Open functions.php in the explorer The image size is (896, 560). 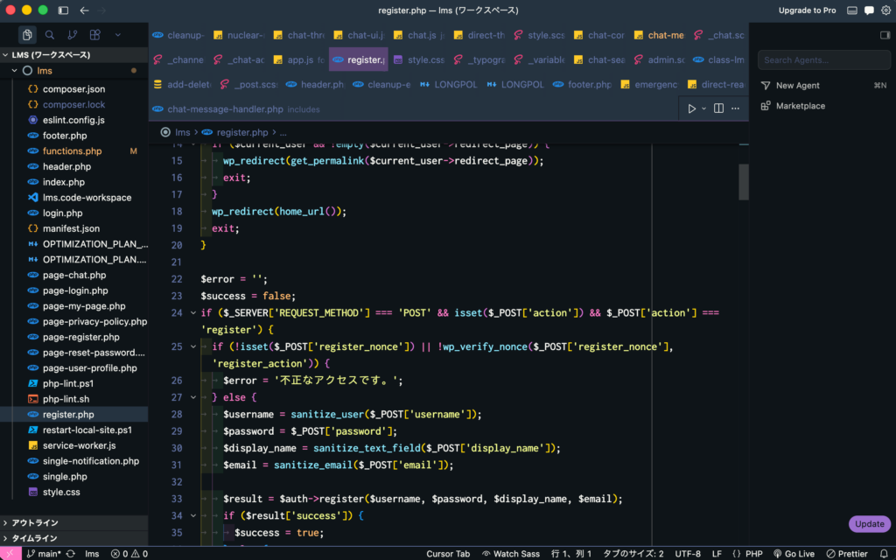click(x=74, y=150)
